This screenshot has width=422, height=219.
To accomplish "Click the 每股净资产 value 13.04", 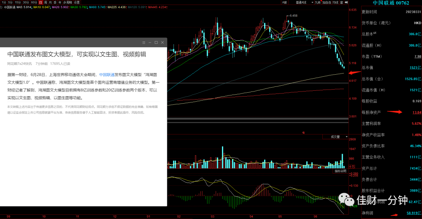I will 417,112.
